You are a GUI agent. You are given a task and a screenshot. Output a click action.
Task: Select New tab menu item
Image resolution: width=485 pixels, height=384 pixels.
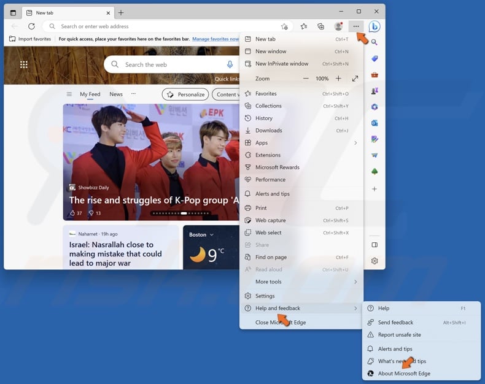pos(301,39)
